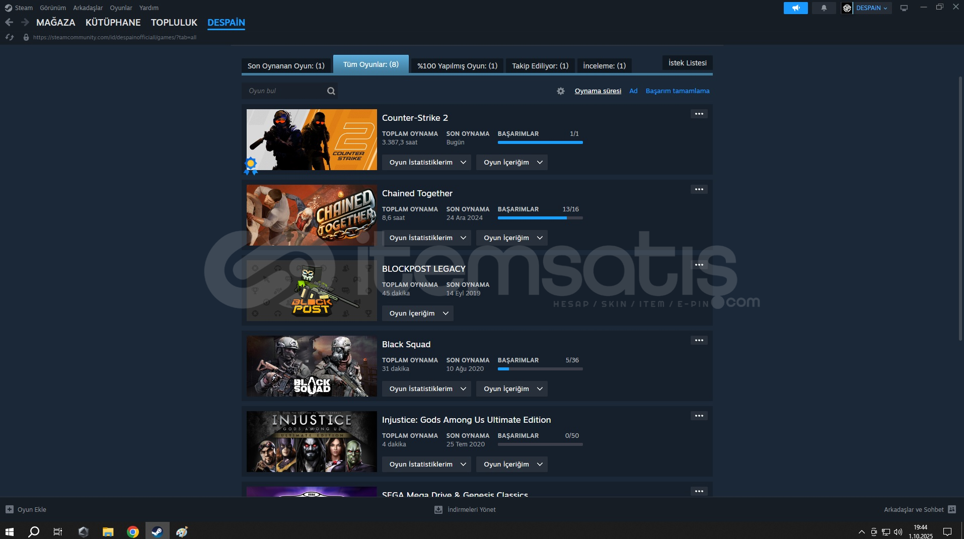
Task: Go to TOPLULUK section
Action: 174,23
